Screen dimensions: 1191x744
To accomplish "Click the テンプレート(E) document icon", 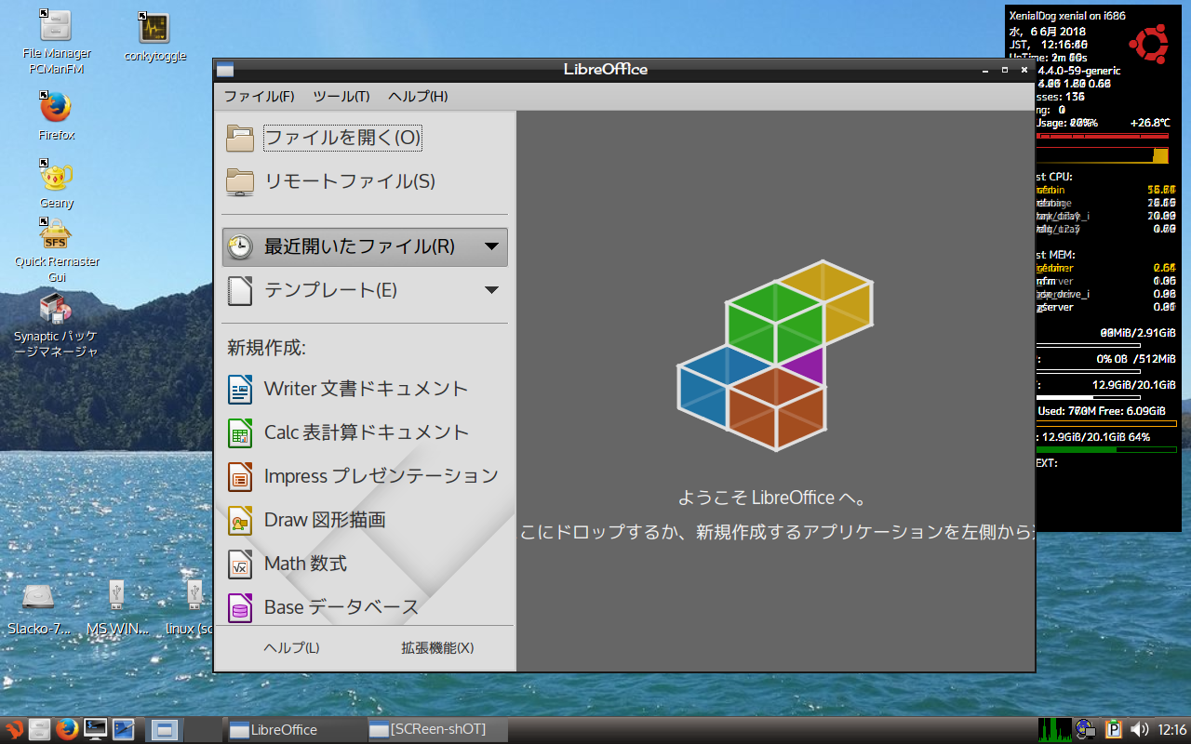I will [240, 291].
